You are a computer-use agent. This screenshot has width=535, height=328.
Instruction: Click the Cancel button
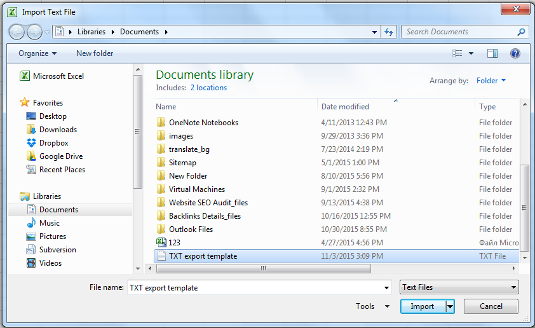tap(491, 306)
